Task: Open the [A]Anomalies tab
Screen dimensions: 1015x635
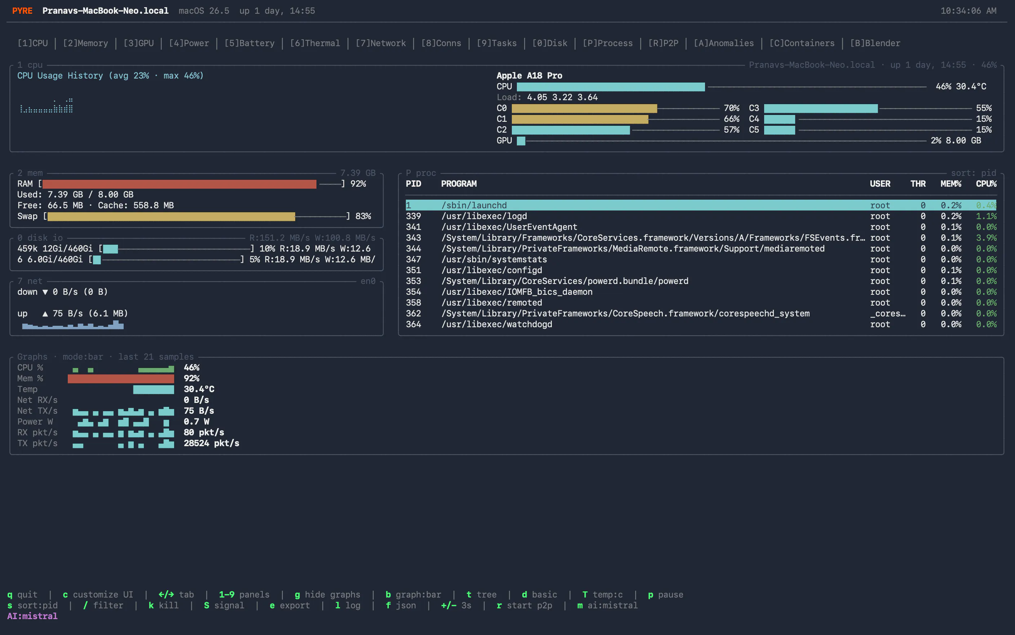Action: pyautogui.click(x=724, y=43)
